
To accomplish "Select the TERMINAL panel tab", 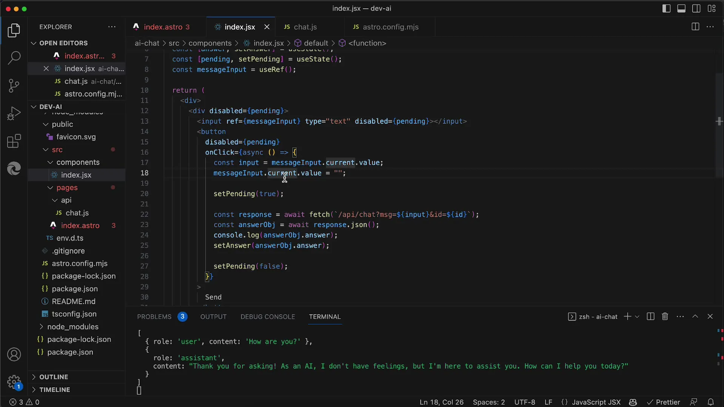I will click(325, 316).
